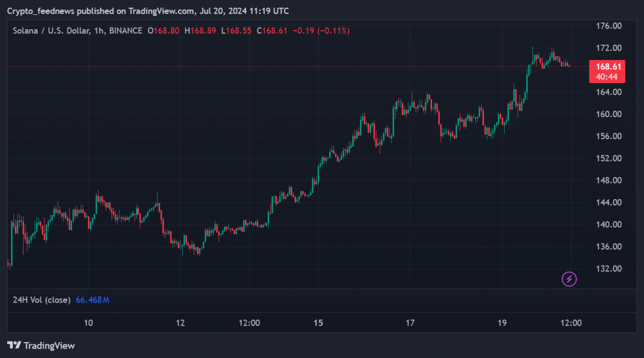Click the BINANCE exchange label
The image size is (644, 358).
125,31
